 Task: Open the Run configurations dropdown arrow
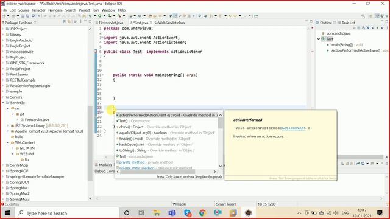(104, 16)
